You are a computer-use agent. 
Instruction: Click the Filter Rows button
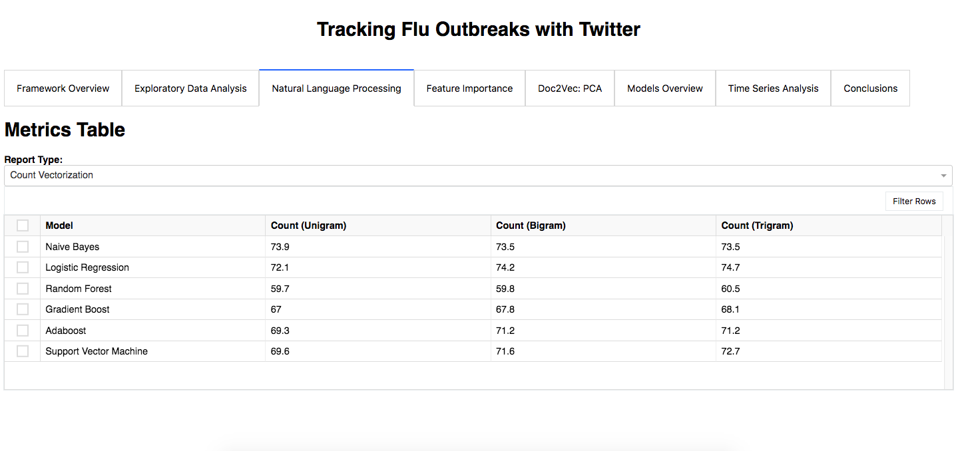(914, 202)
